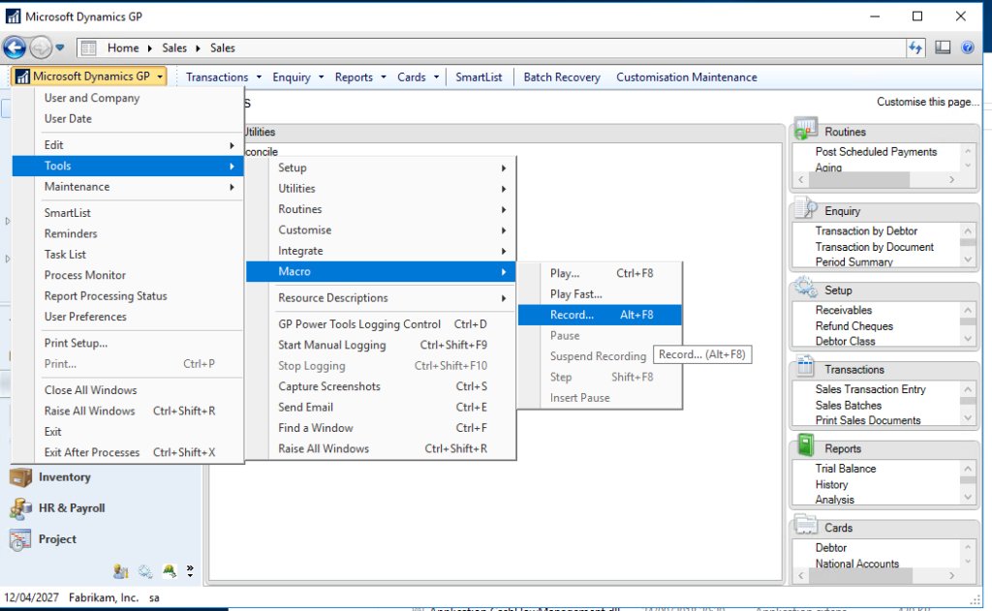This screenshot has height=611, width=992.
Task: Open the Microsoft Dynamics GP menu dropdown arrow
Action: pyautogui.click(x=160, y=76)
